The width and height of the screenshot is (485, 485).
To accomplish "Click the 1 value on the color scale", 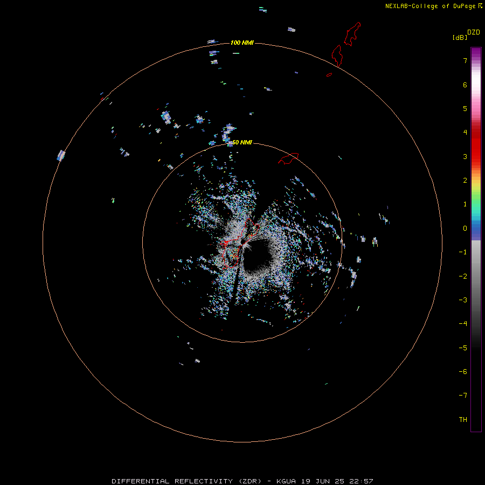I will point(465,204).
